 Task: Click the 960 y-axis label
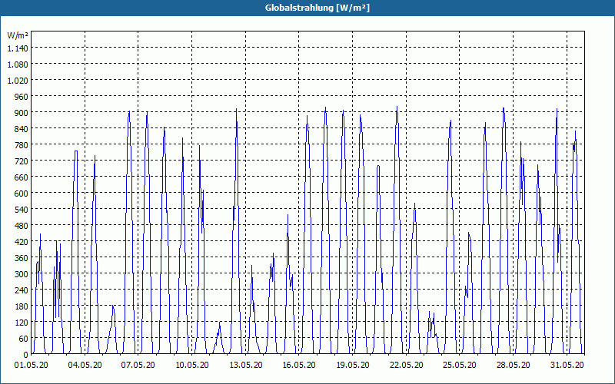click(x=22, y=96)
